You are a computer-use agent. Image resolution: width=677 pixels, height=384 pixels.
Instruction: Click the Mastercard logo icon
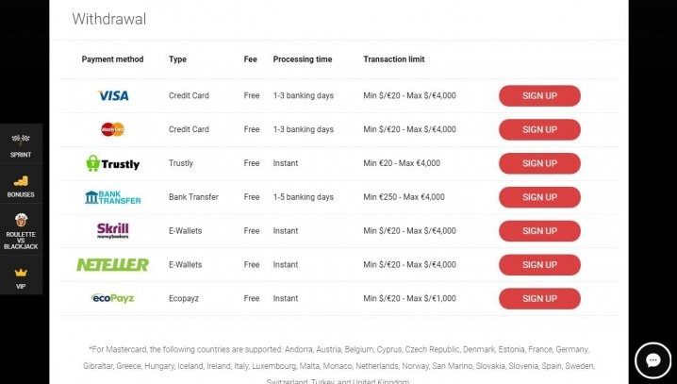point(112,129)
